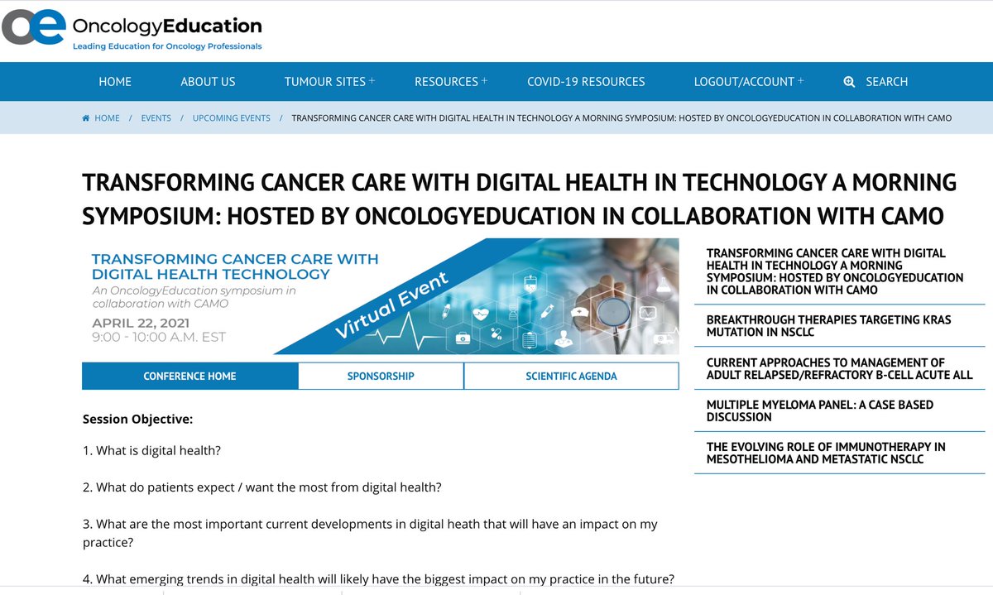Click 'Leading Education for Oncology Professionals' tagline
Screen dimensions: 993x595
pos(167,46)
